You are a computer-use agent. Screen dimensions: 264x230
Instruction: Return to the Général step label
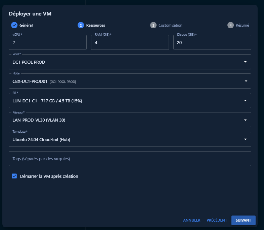(26, 25)
